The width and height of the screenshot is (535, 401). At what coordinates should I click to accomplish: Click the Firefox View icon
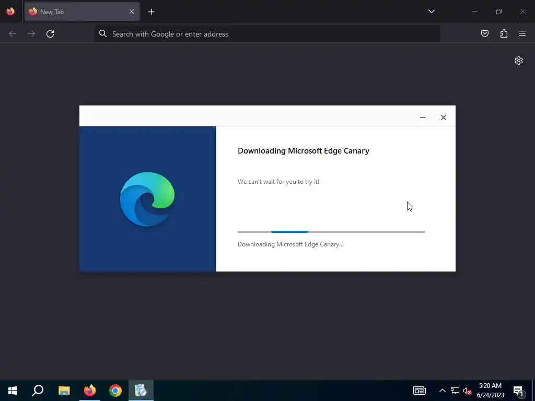(10, 11)
